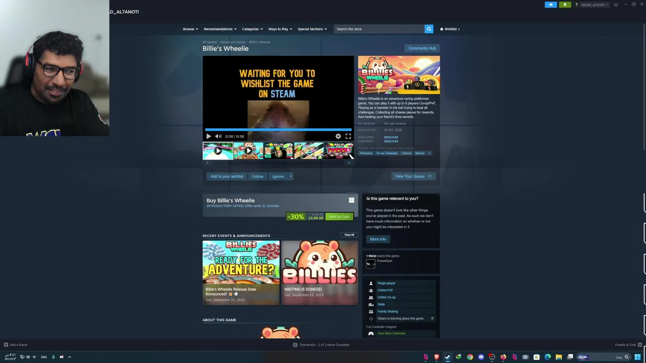Mute the trailer volume

click(218, 136)
